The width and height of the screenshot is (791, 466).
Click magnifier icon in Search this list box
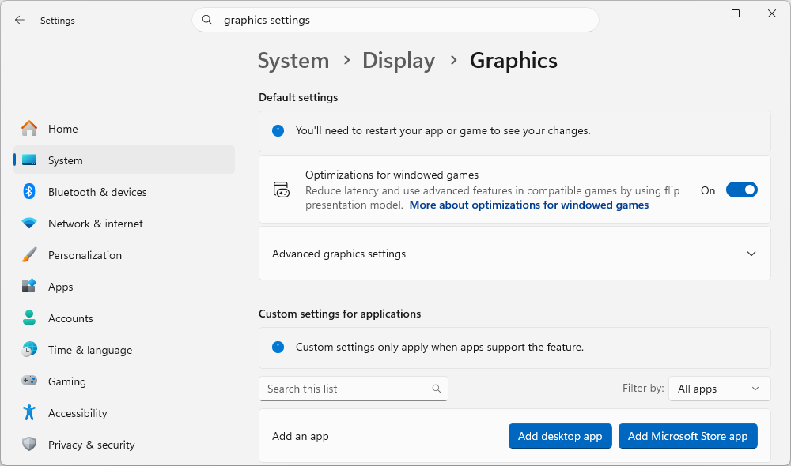pyautogui.click(x=437, y=389)
